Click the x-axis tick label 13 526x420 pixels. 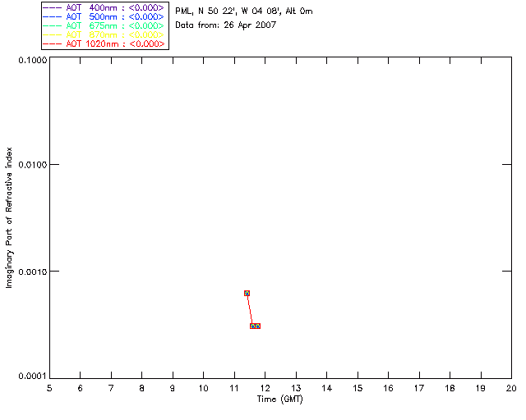tap(296, 389)
